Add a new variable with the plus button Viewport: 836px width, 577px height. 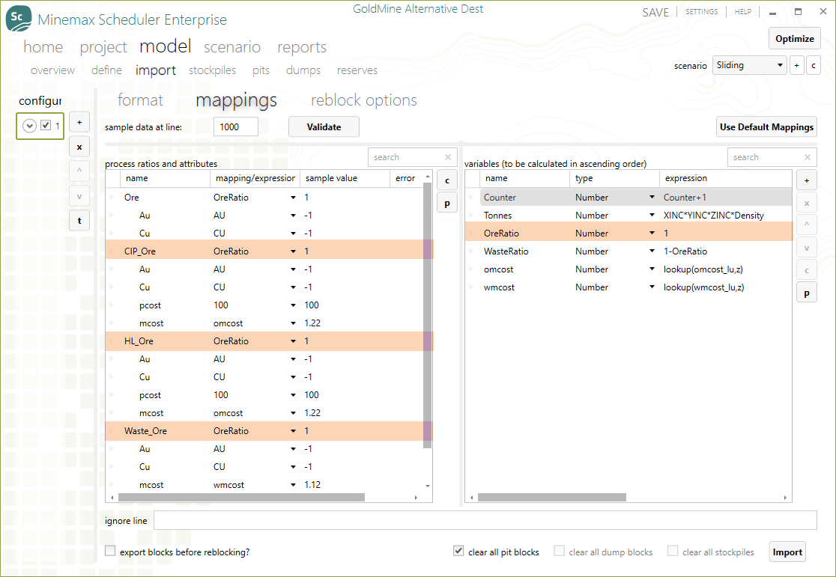click(x=807, y=180)
